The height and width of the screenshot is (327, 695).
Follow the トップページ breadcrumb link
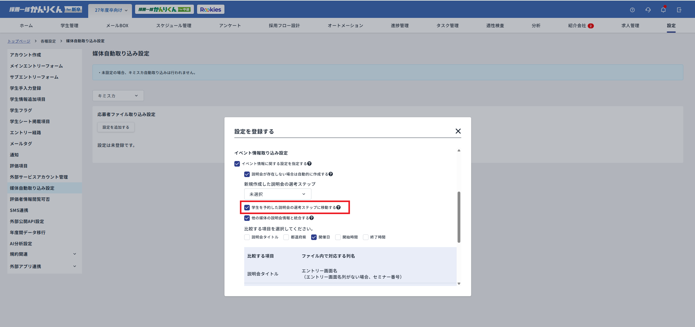click(x=19, y=41)
